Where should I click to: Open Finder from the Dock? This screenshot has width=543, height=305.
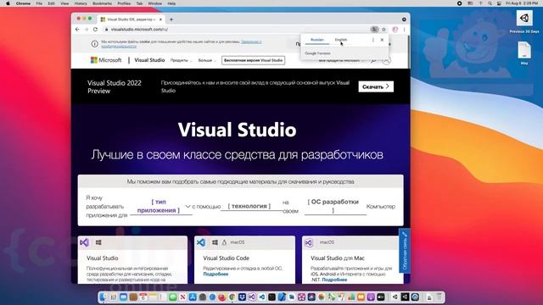pyautogui.click(x=103, y=297)
